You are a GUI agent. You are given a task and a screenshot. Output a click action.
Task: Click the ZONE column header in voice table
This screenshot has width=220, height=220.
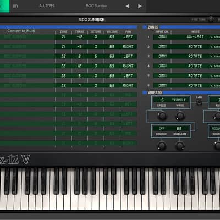tap(63, 32)
